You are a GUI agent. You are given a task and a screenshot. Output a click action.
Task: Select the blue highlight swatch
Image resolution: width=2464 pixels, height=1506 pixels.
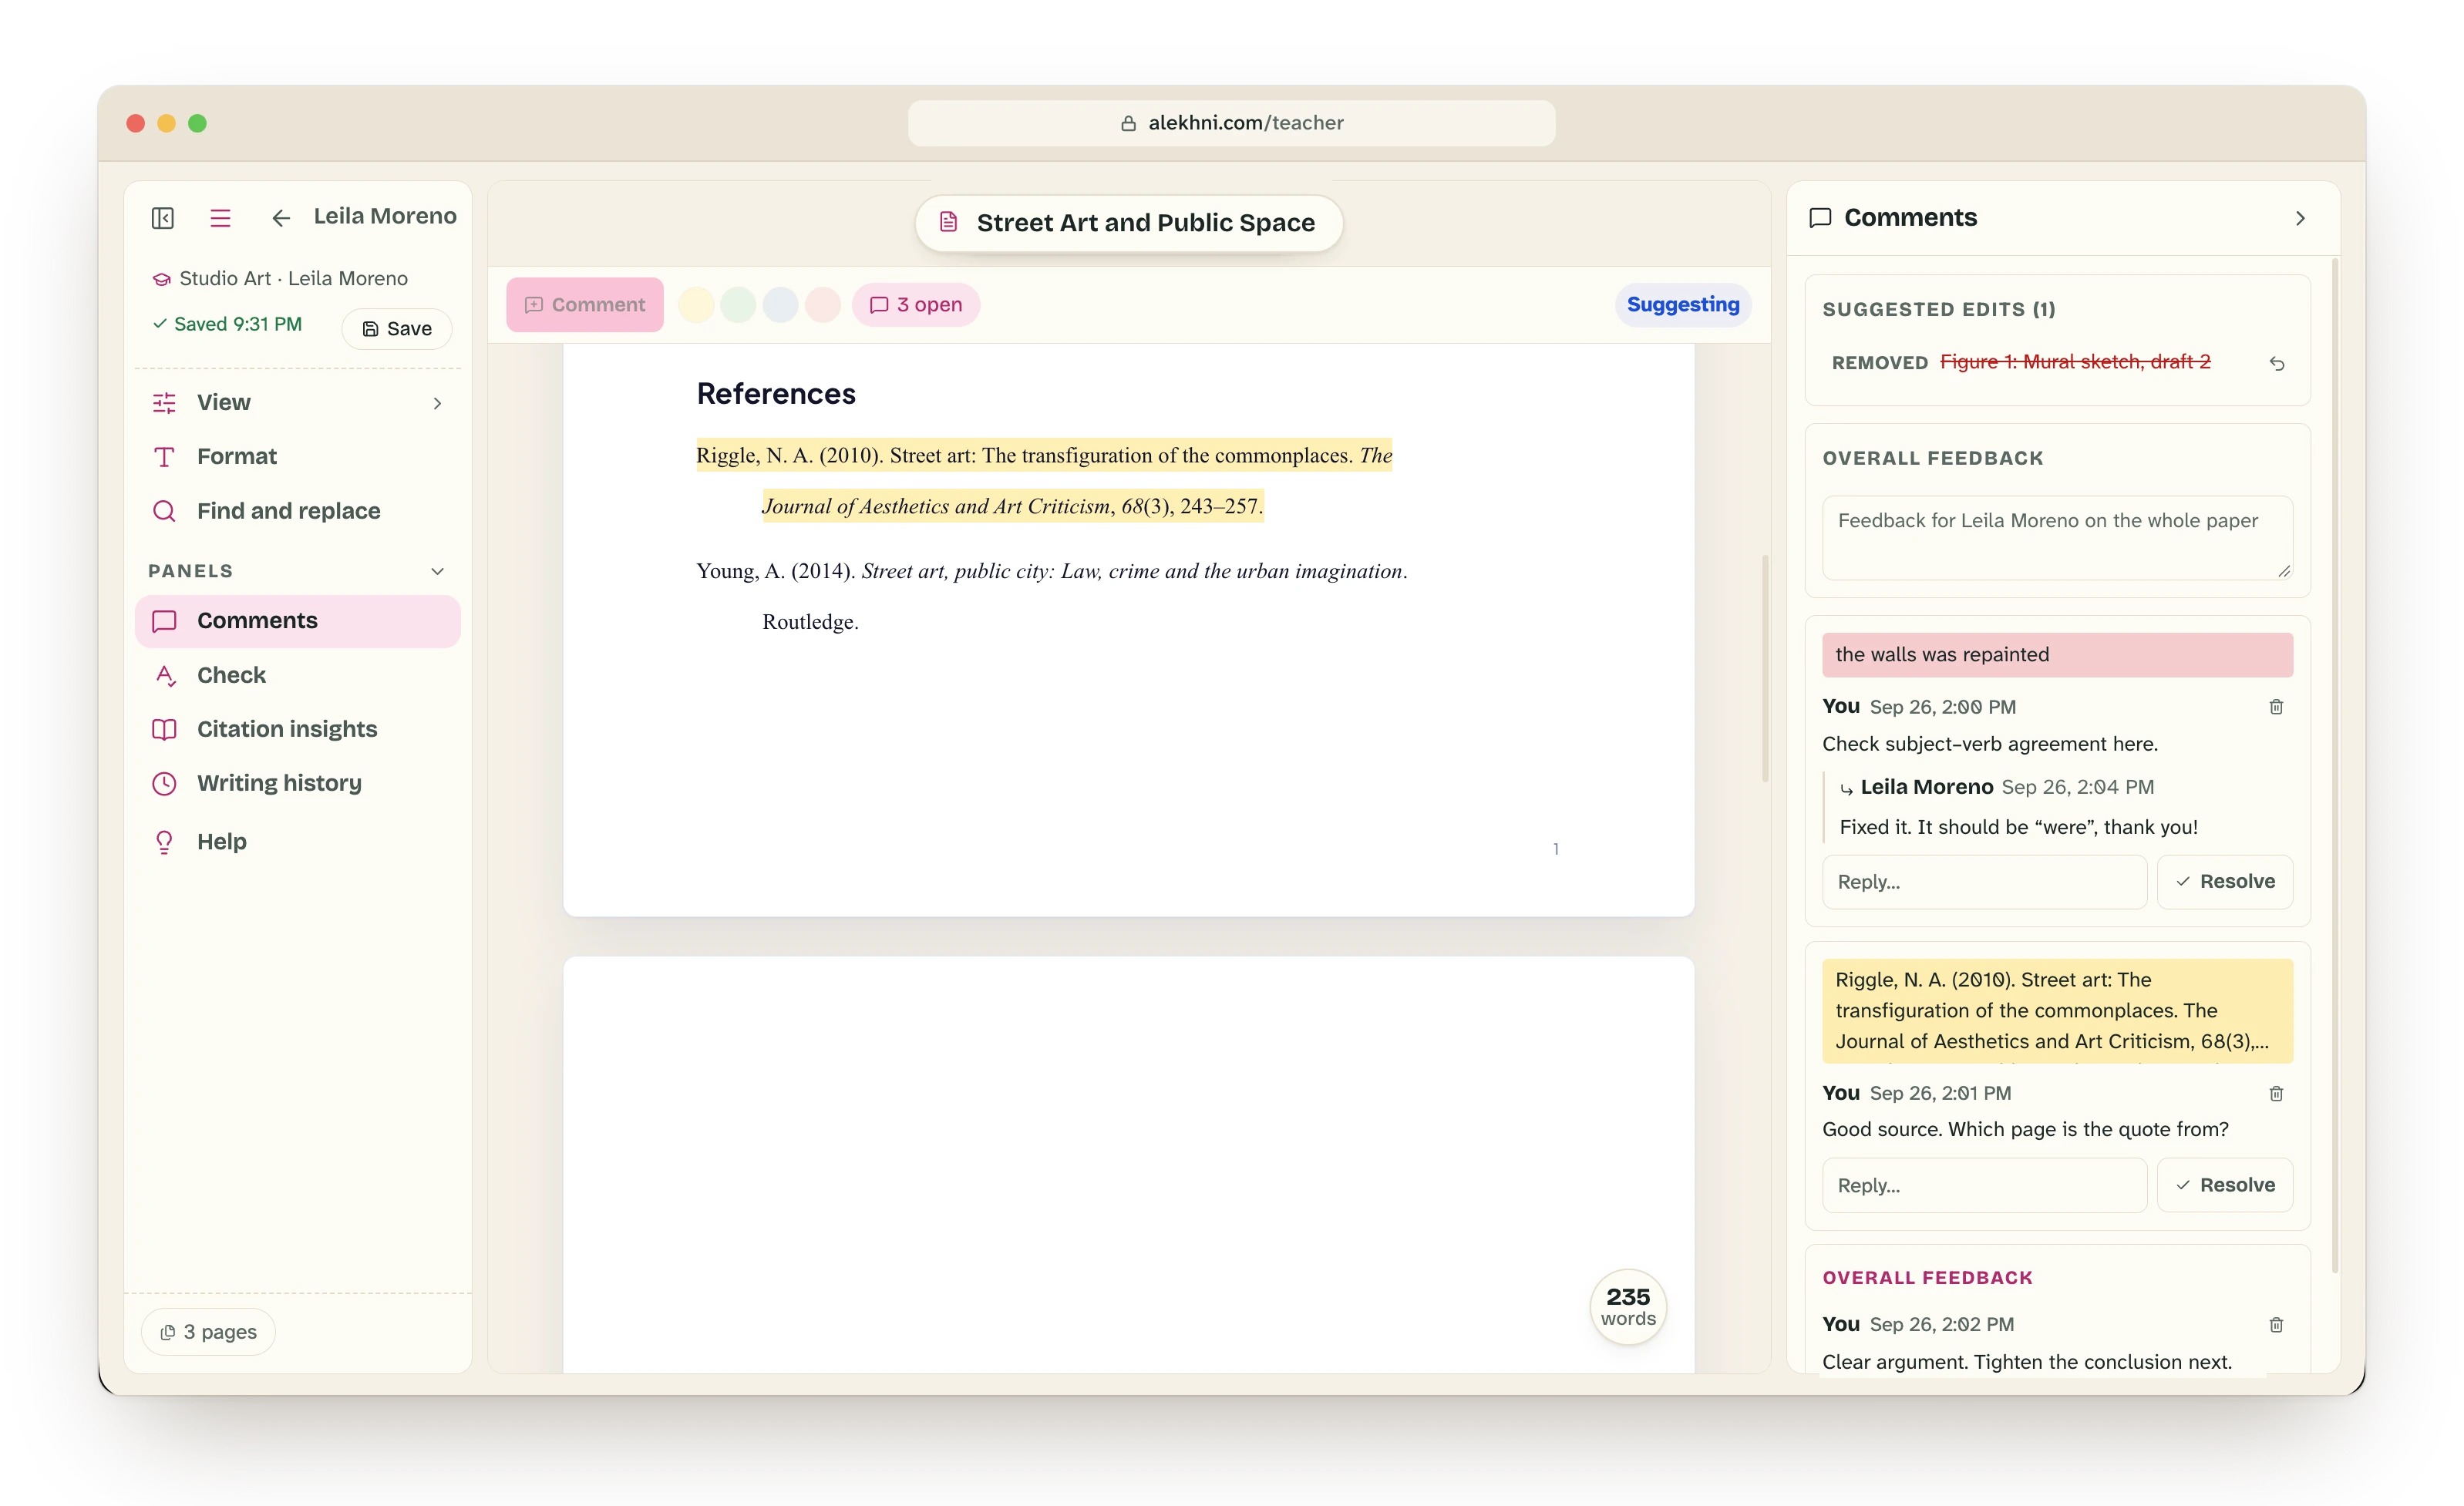(780, 305)
